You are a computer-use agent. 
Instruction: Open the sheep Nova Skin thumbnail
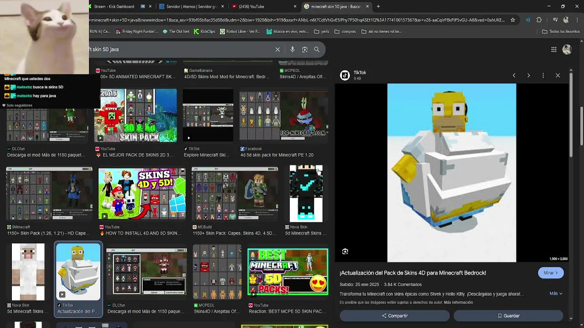(x=28, y=272)
